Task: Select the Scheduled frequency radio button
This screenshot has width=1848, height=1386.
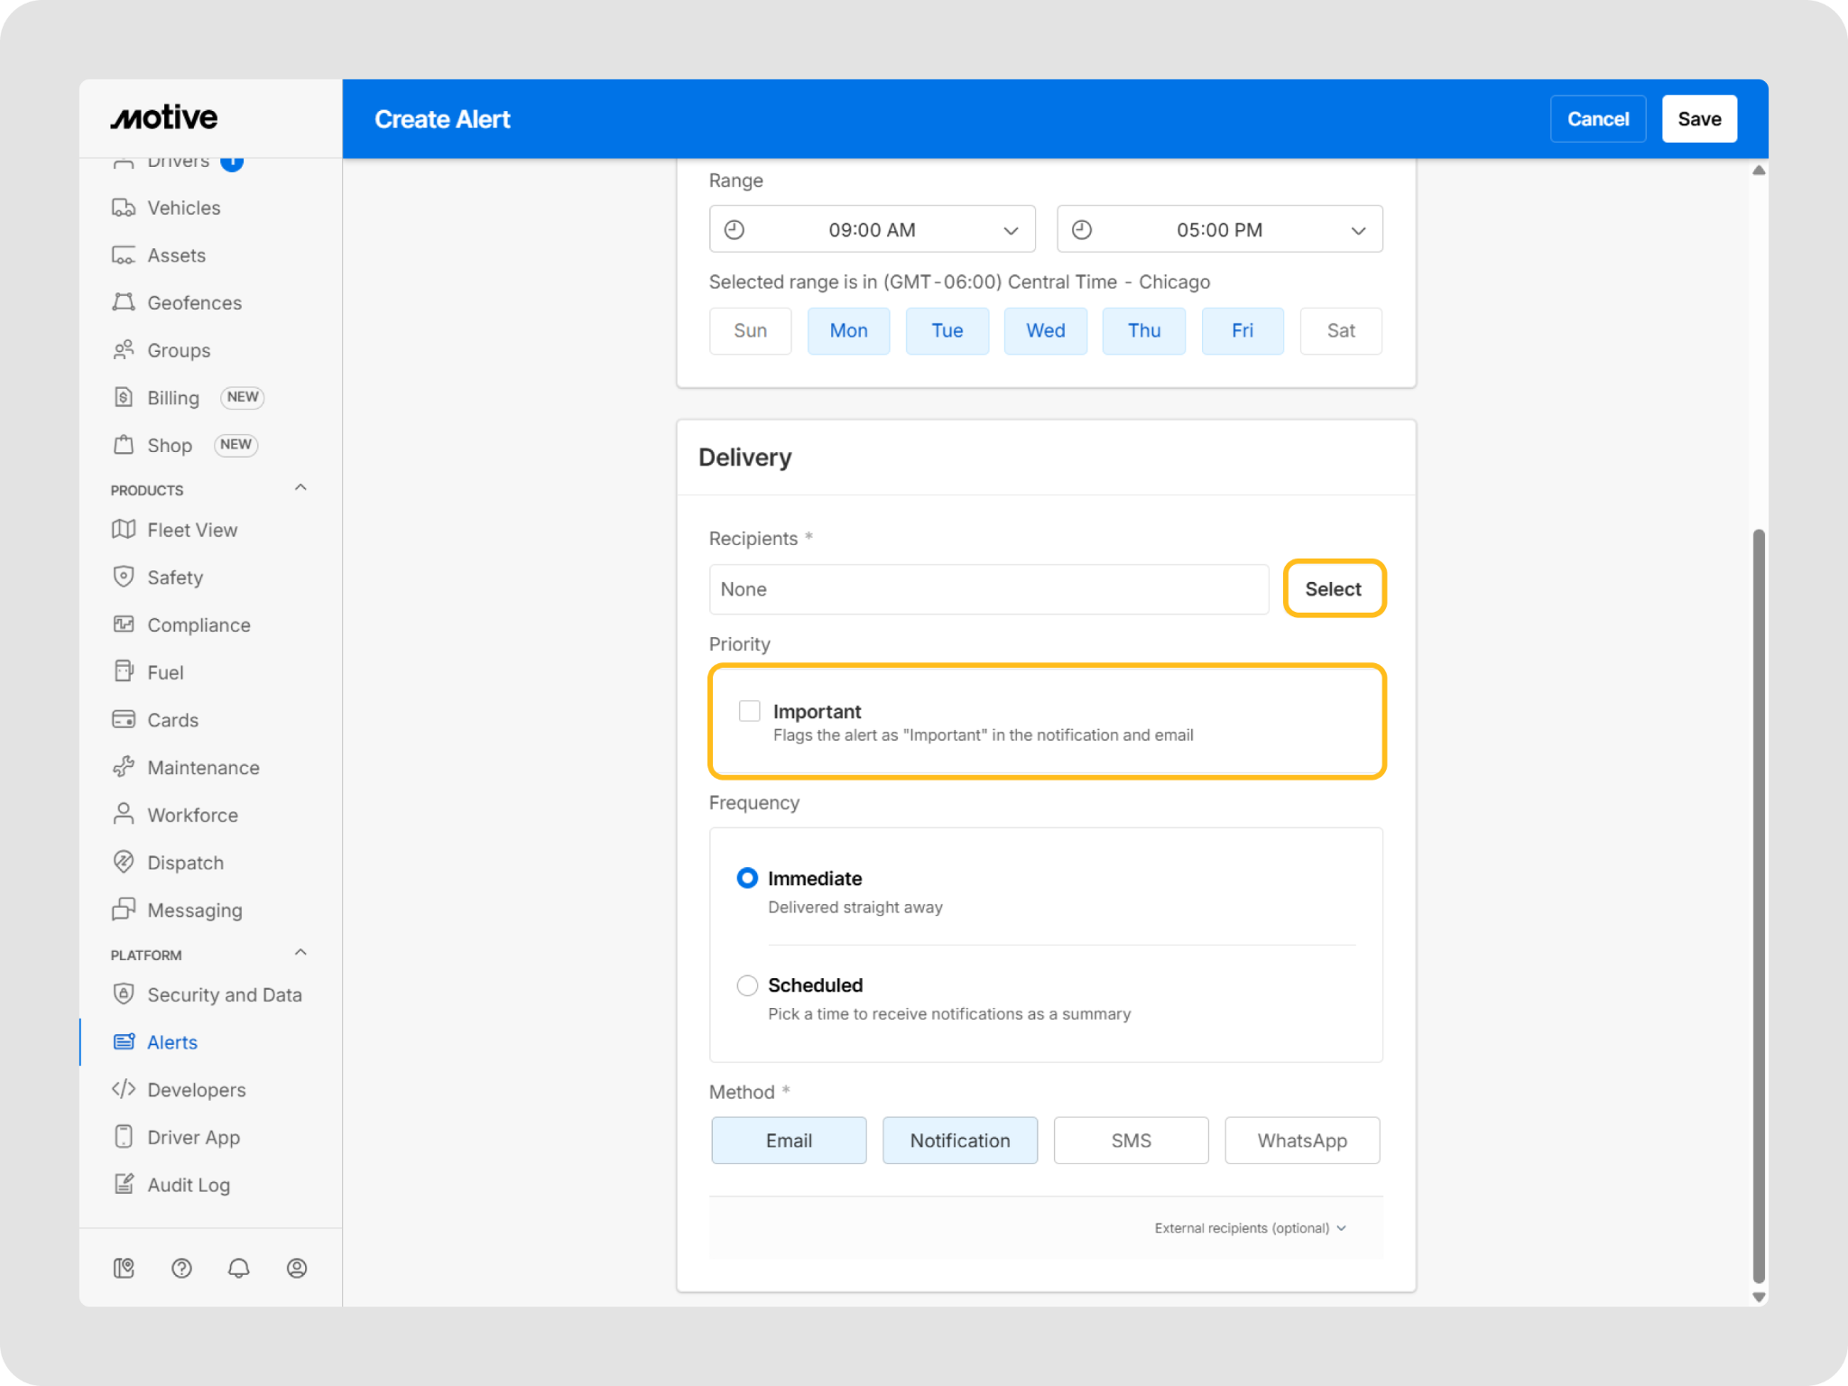Action: (x=747, y=985)
